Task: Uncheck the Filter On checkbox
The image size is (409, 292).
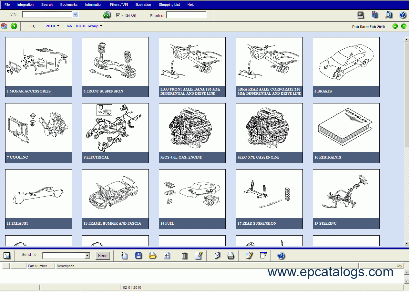Action: coord(118,15)
